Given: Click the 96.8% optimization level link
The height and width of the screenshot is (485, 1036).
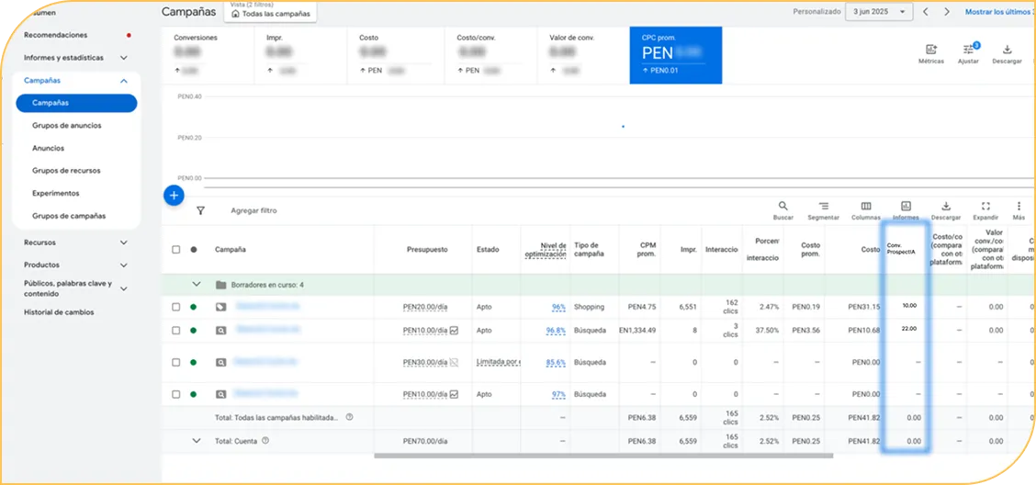Looking at the screenshot, I should (555, 331).
